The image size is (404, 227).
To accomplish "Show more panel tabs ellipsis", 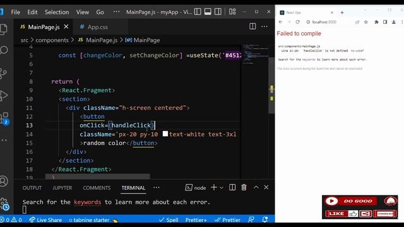I will click(157, 188).
